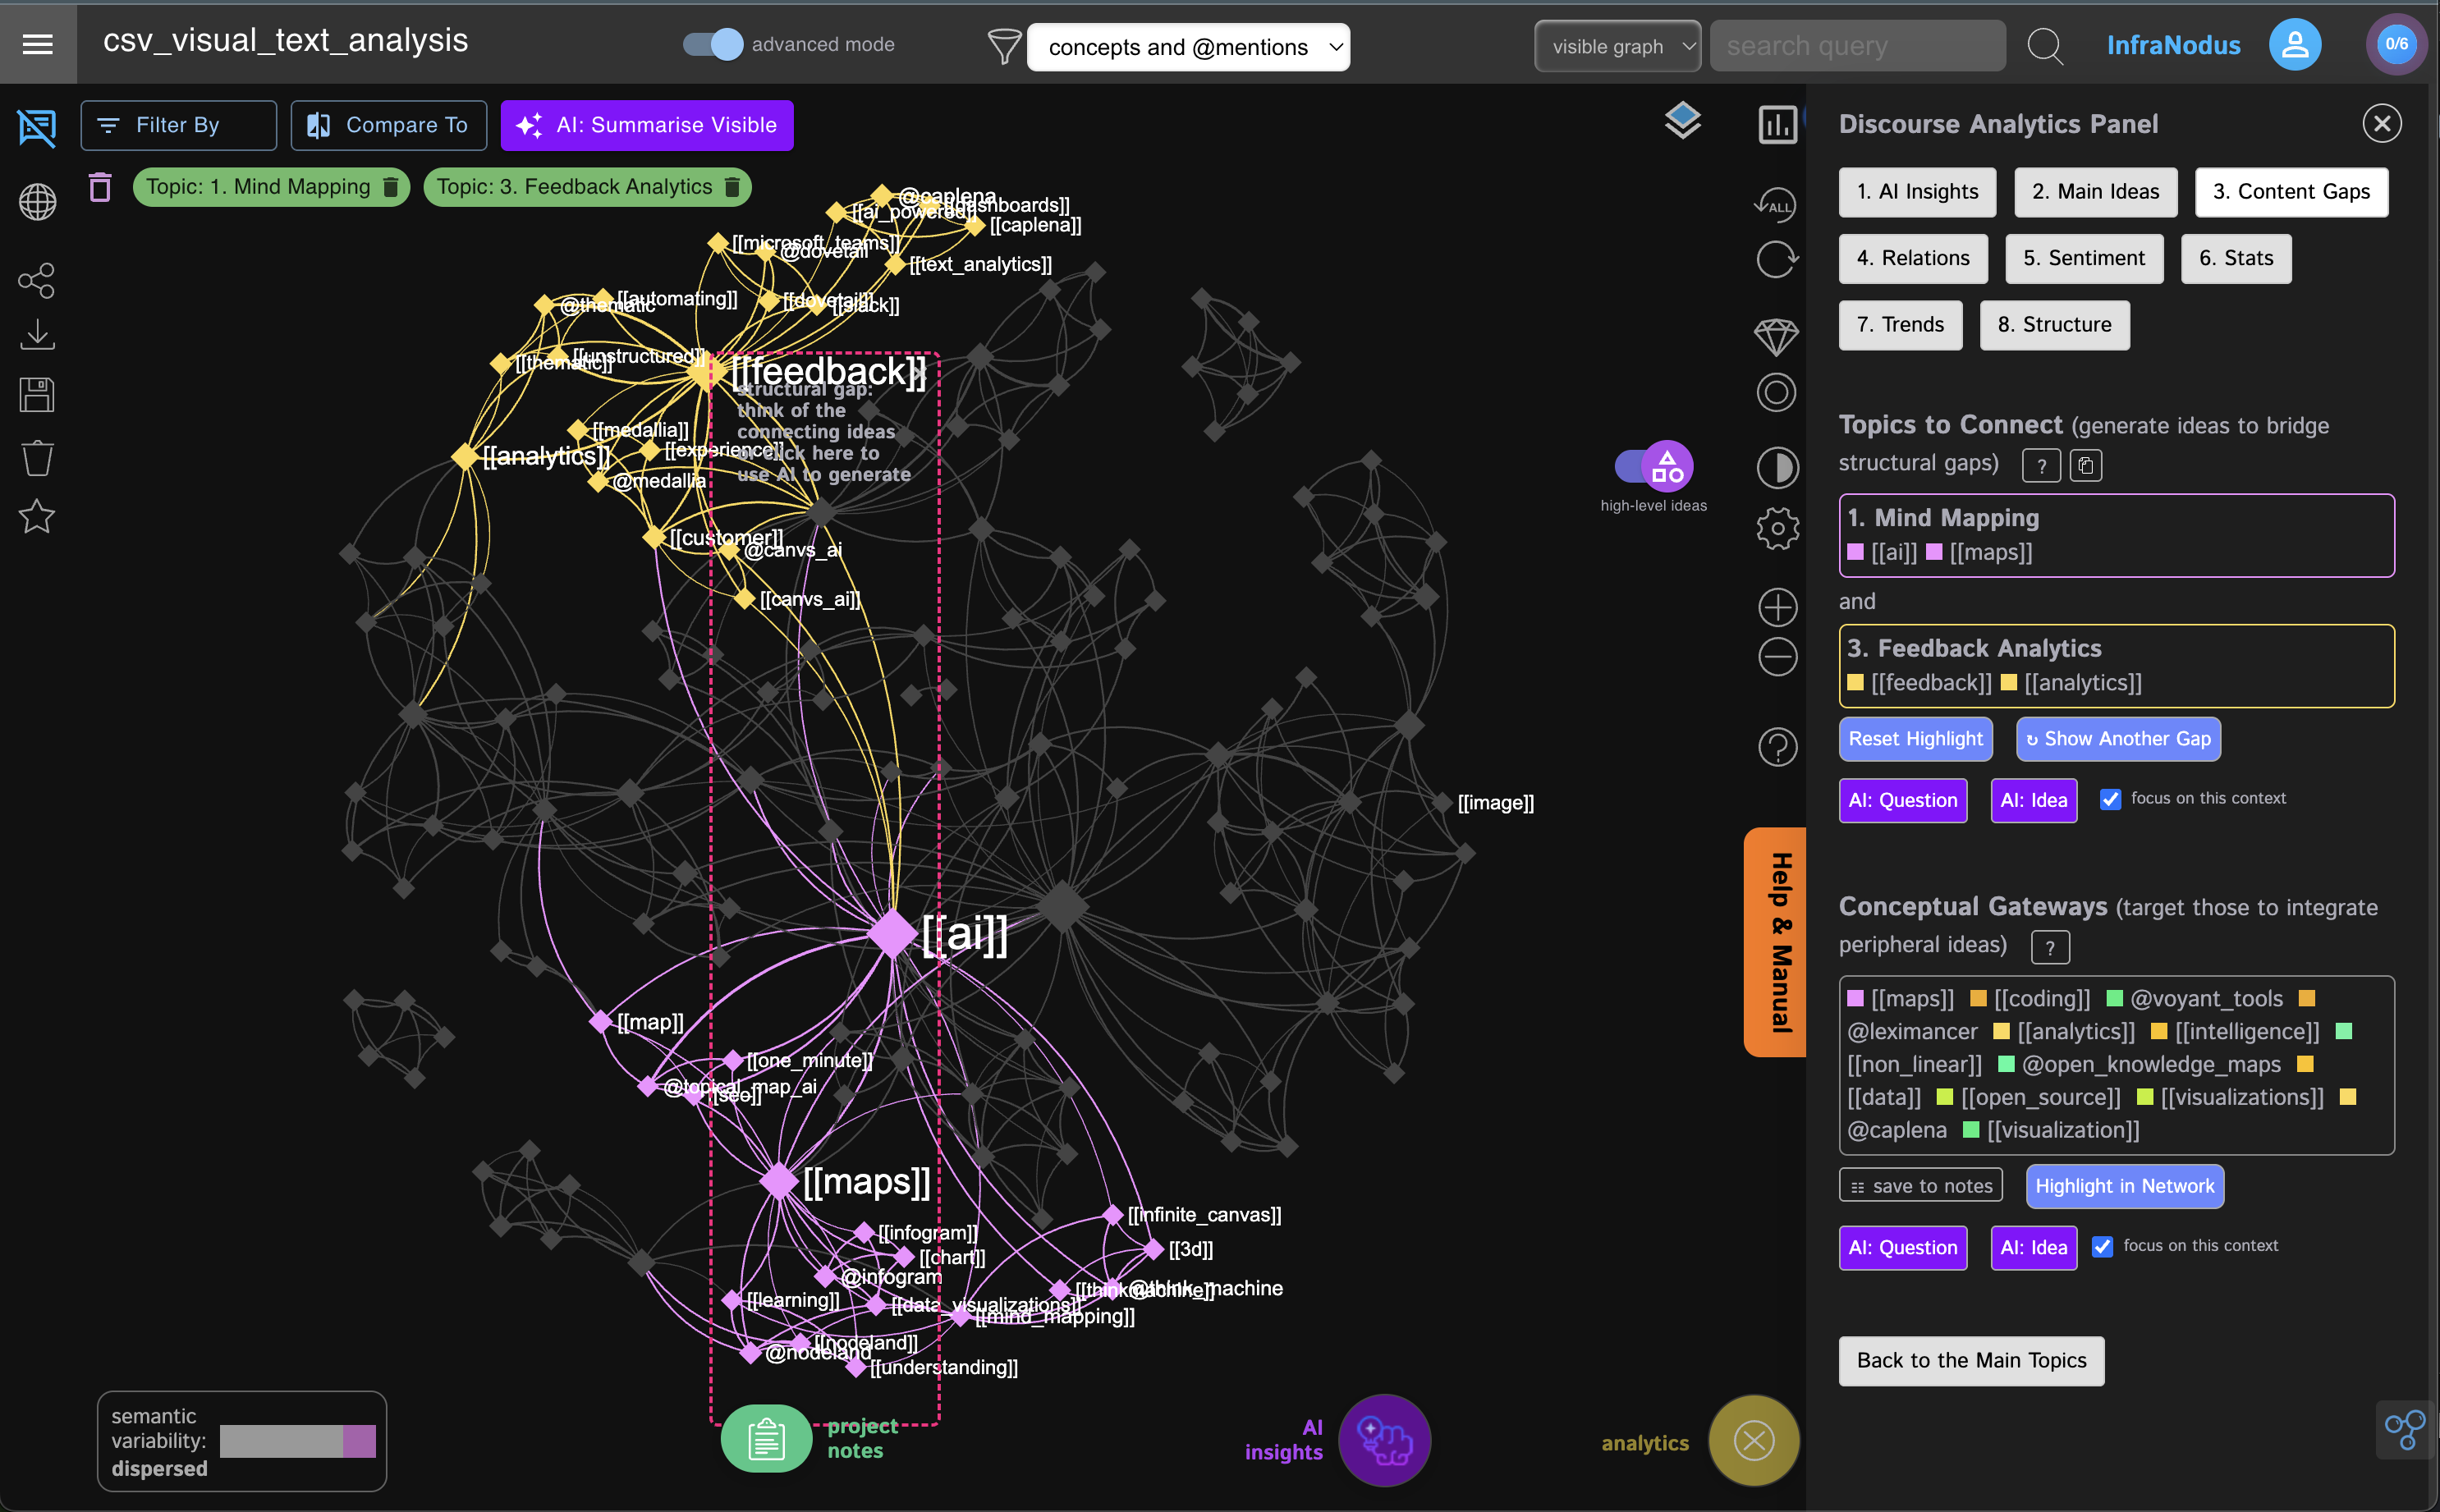
Task: Open the hamburger main menu
Action: tap(38, 44)
